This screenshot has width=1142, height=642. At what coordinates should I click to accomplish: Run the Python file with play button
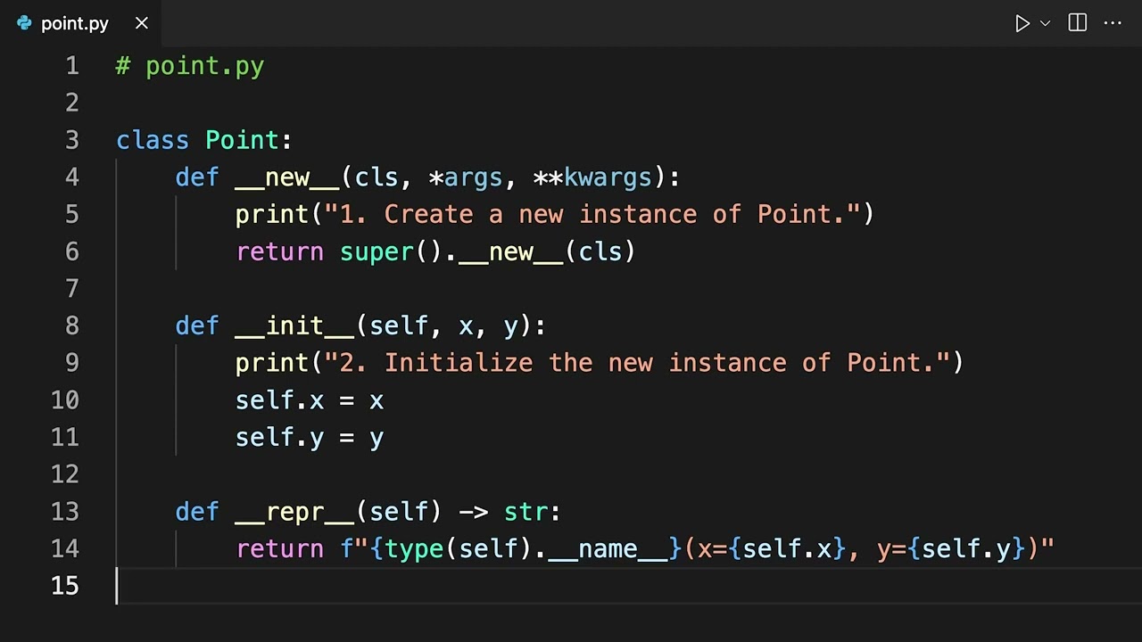pyautogui.click(x=1022, y=23)
